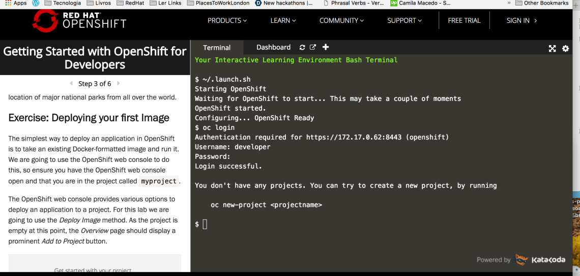
Task: Click the Katacoda logo link
Action: [540, 260]
